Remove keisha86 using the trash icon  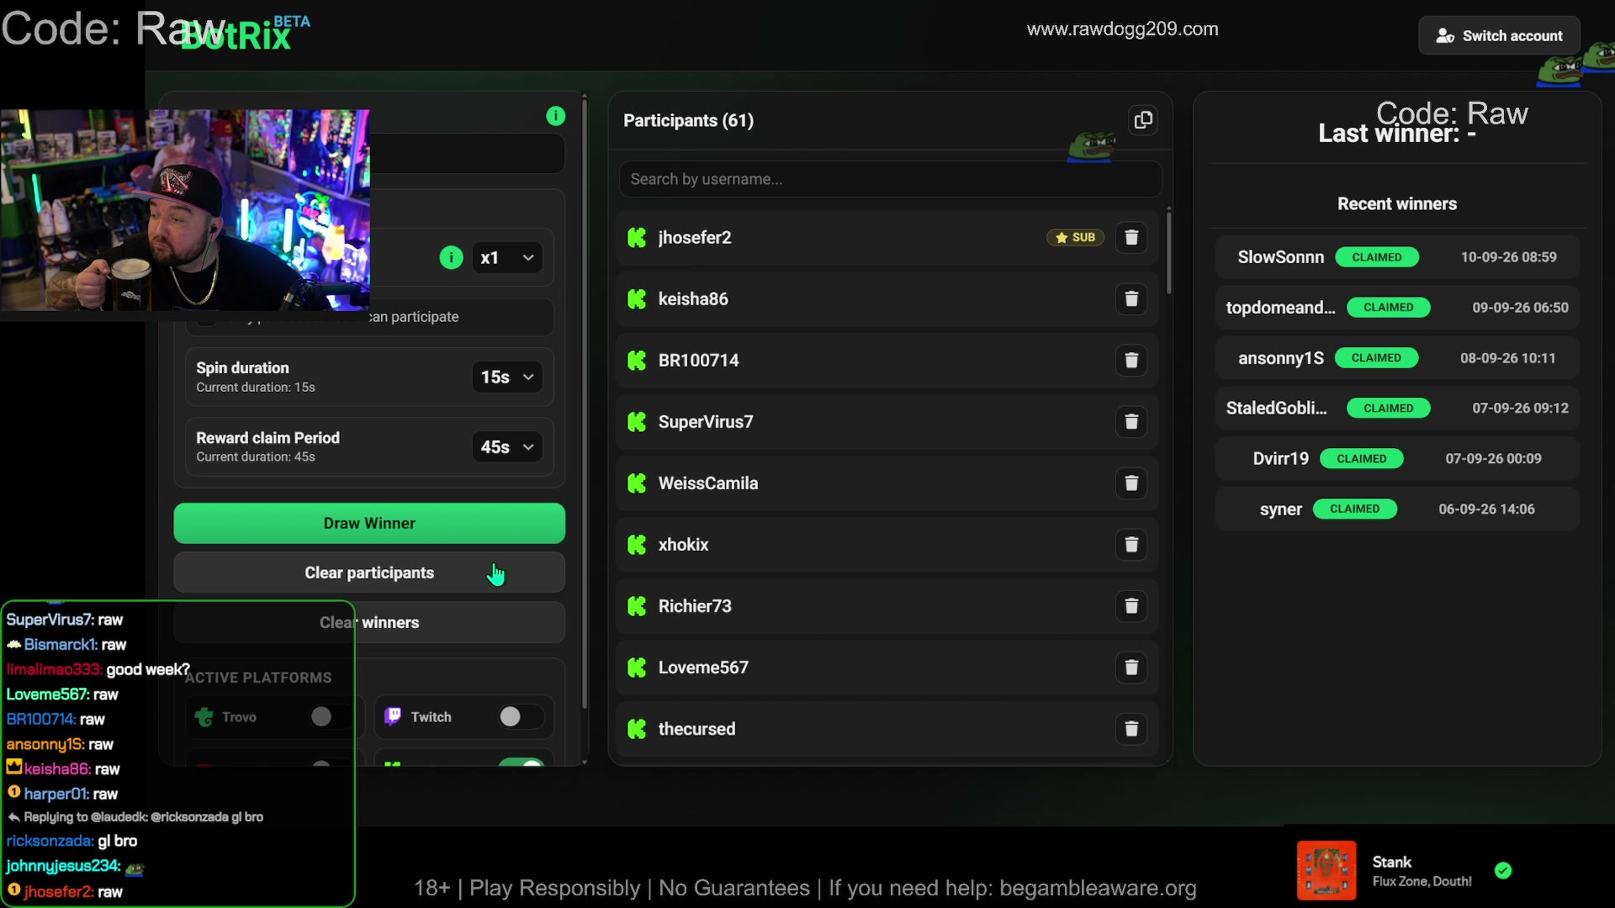tap(1131, 299)
